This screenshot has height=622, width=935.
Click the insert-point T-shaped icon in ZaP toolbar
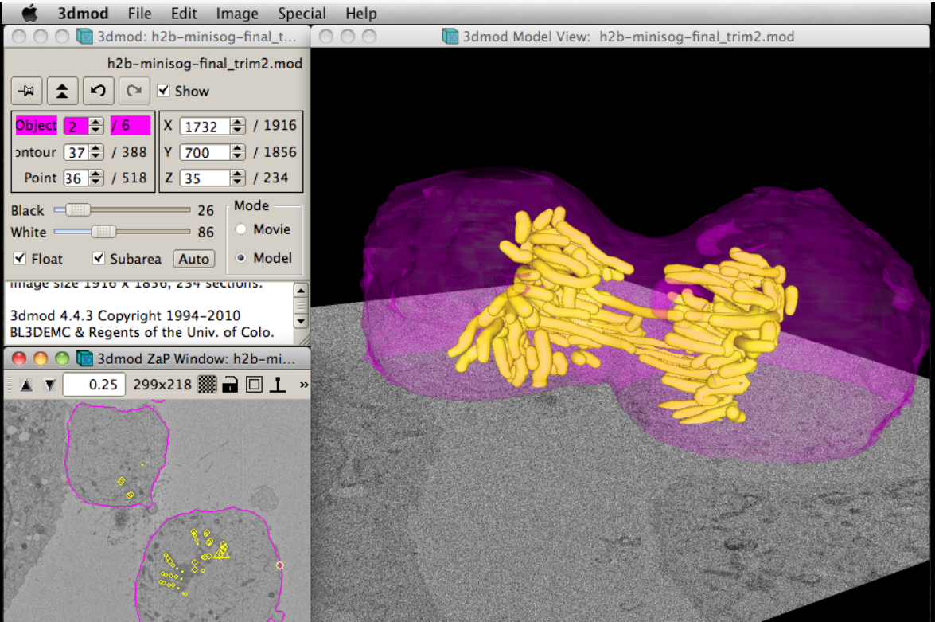(278, 385)
